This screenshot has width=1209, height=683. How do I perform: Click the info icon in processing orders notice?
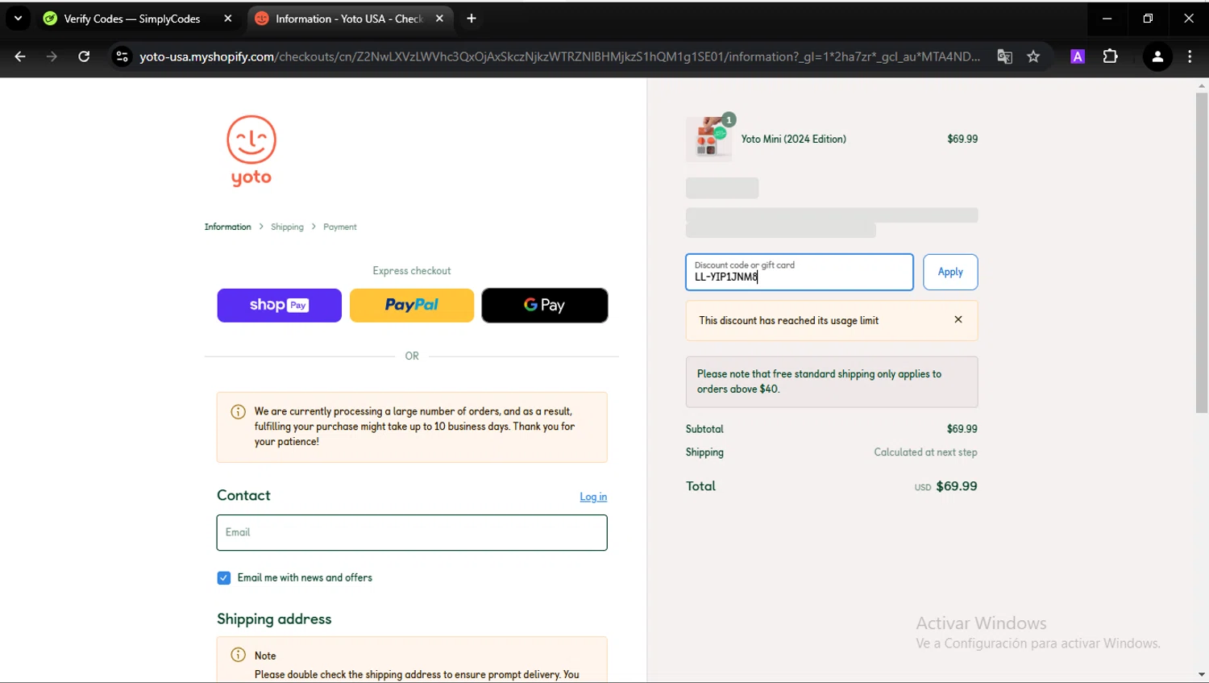(x=239, y=412)
